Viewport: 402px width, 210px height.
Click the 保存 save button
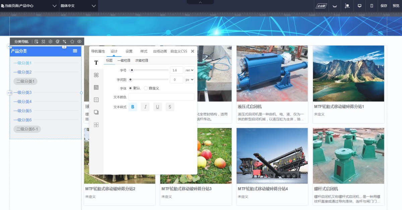(x=384, y=6)
